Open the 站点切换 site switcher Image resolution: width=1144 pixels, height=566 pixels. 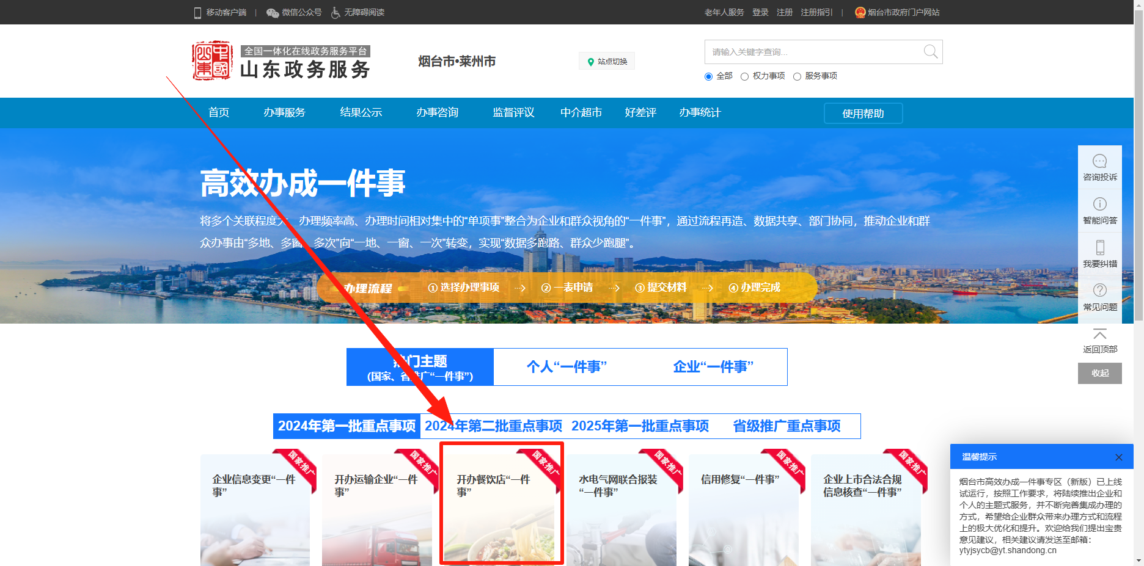[607, 61]
